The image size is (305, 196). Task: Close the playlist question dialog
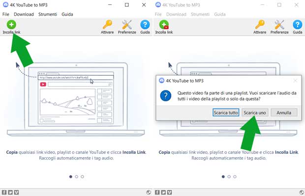(295, 81)
